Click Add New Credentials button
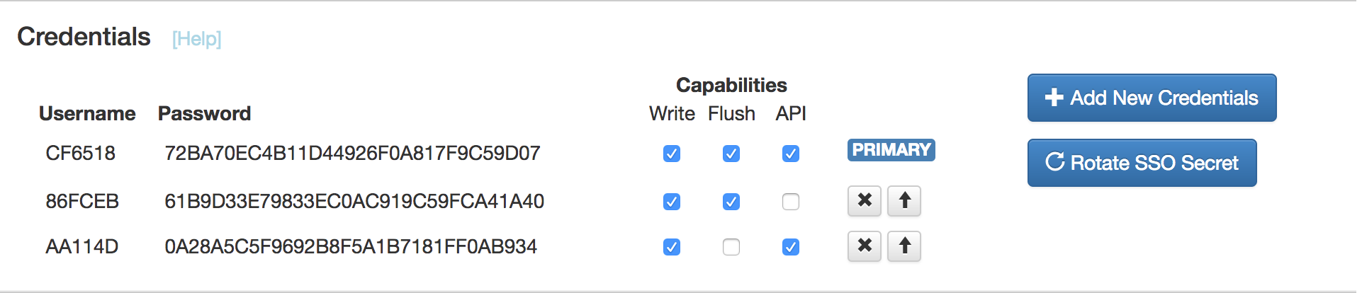 [x=1152, y=98]
